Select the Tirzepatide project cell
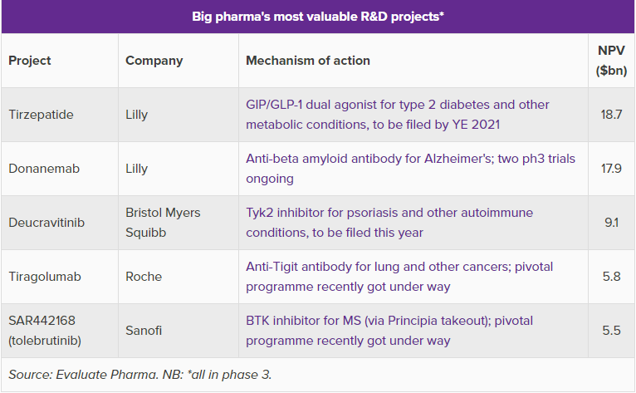Viewport: 636px width, 393px height. [x=41, y=115]
